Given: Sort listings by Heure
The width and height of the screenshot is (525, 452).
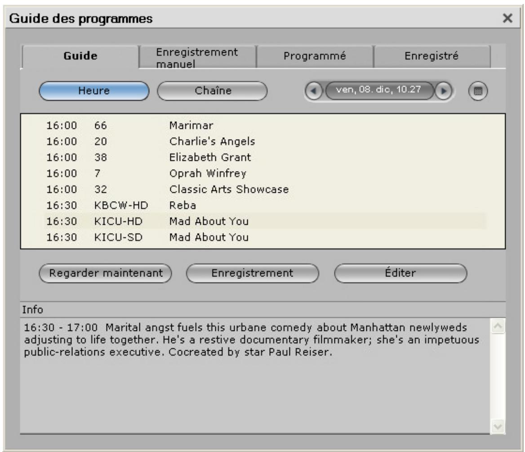Looking at the screenshot, I should 94,91.
